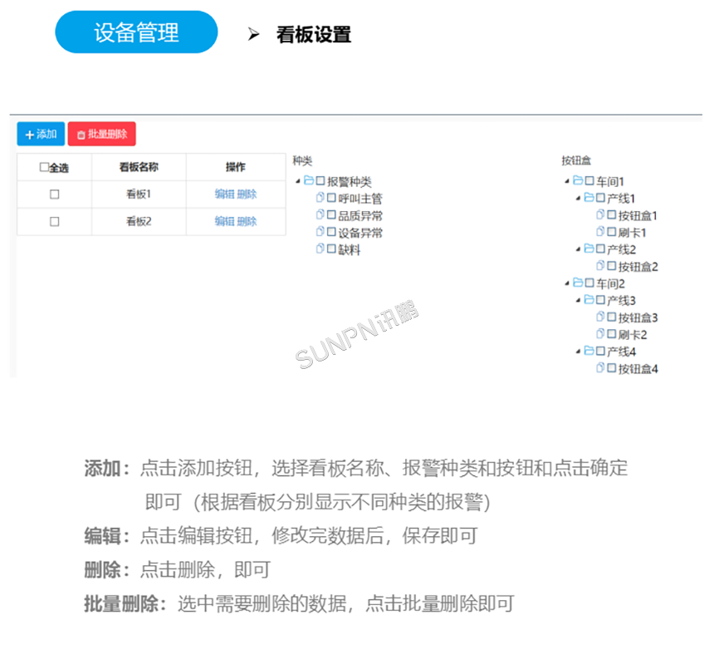Click the folder icon beside 报警种类
Image resolution: width=714 pixels, height=669 pixels.
(308, 181)
